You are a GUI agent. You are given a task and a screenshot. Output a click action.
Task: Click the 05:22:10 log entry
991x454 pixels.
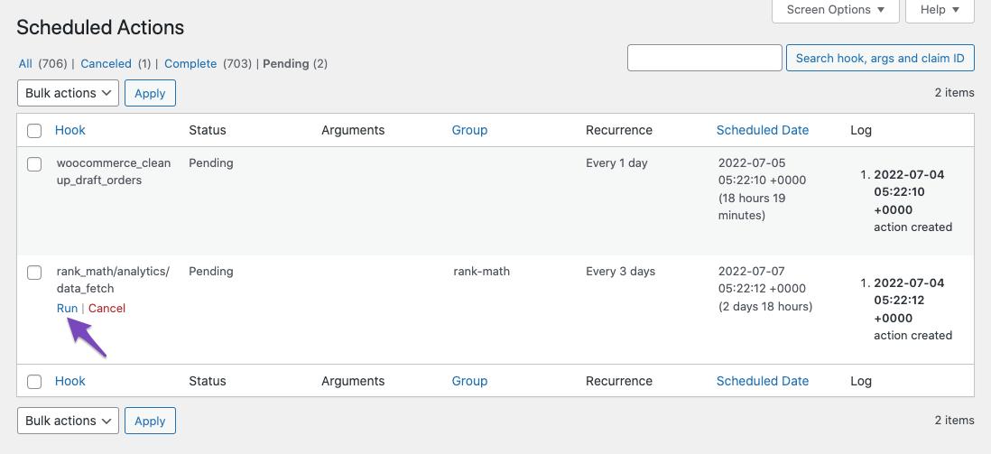tap(912, 200)
